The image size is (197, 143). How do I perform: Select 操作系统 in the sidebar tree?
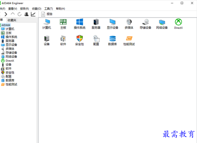9,37
